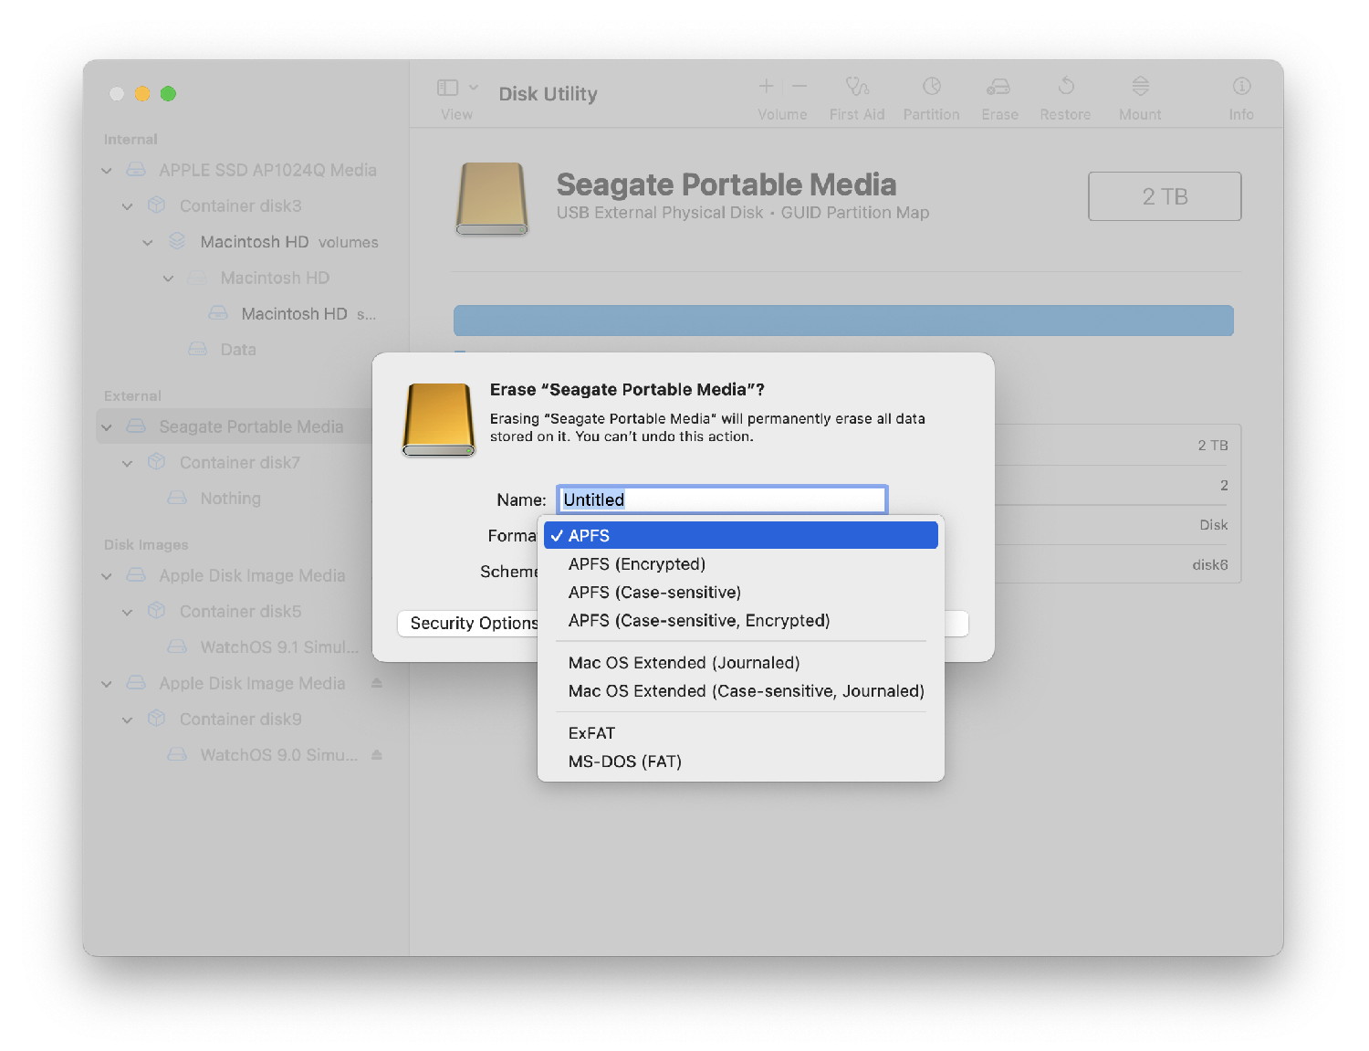Click into the Name text field
The width and height of the screenshot is (1369, 1051).
(722, 499)
